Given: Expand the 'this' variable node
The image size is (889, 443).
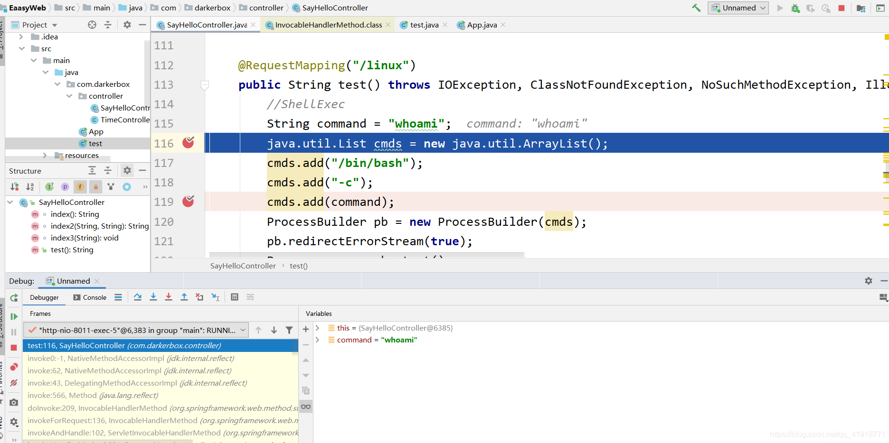Looking at the screenshot, I should (318, 328).
